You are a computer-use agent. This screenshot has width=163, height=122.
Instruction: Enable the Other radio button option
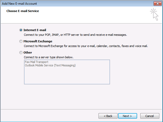click(21, 53)
